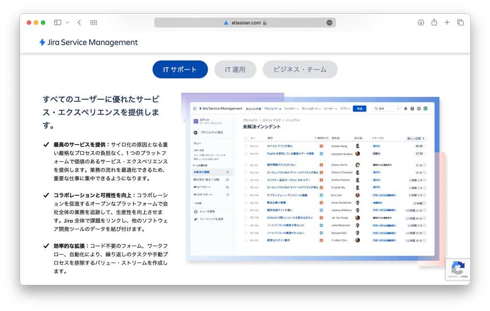Open the Jira help question-mark icon
Screen dimensions: 490x311
pos(412,109)
